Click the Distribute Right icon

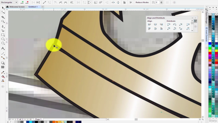pos(181,25)
